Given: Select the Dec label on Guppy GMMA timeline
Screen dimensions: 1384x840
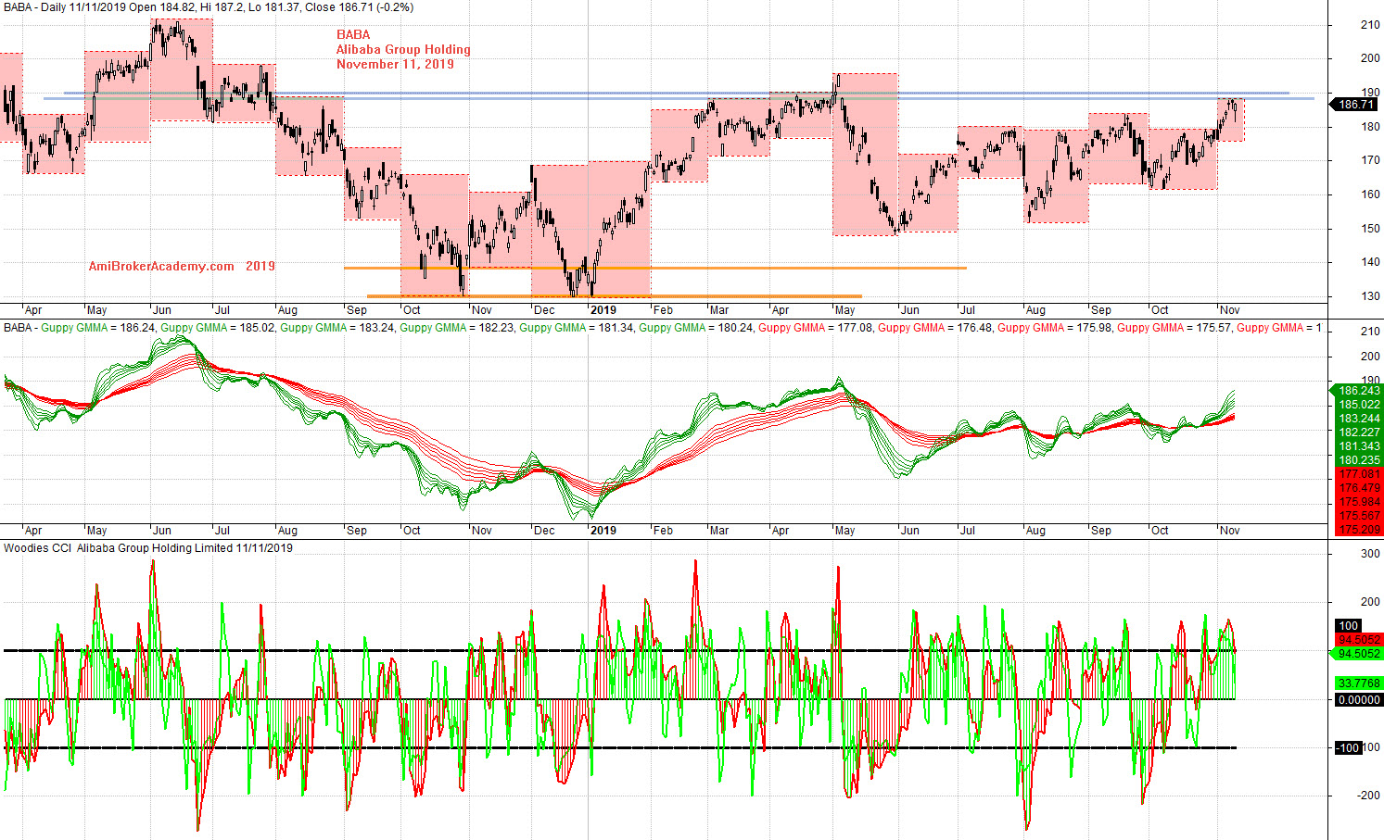Looking at the screenshot, I should [544, 531].
